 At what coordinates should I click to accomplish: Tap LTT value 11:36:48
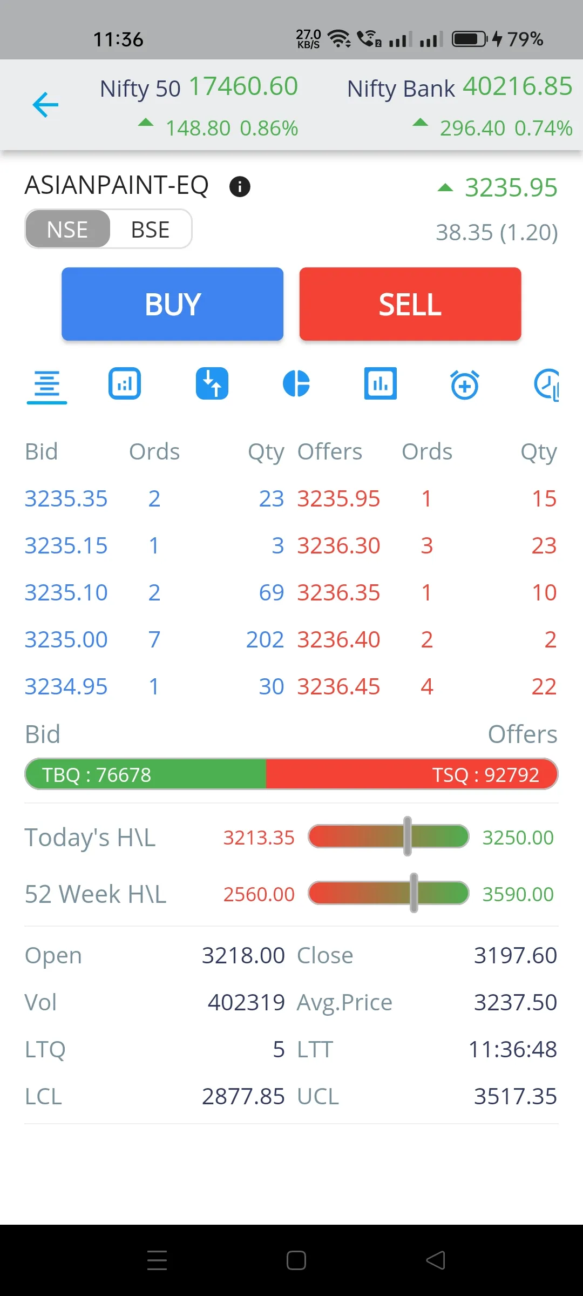(x=513, y=1049)
